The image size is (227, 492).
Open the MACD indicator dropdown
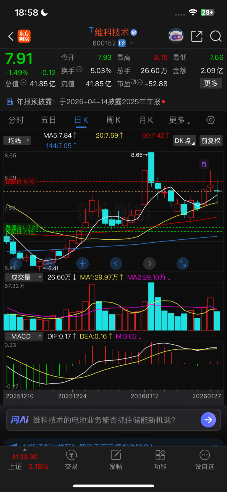tap(24, 336)
